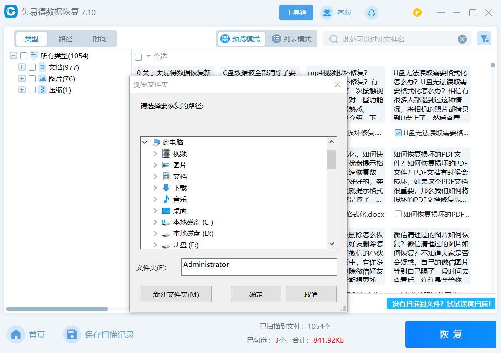Clear the search box with the X icon

[x=462, y=39]
